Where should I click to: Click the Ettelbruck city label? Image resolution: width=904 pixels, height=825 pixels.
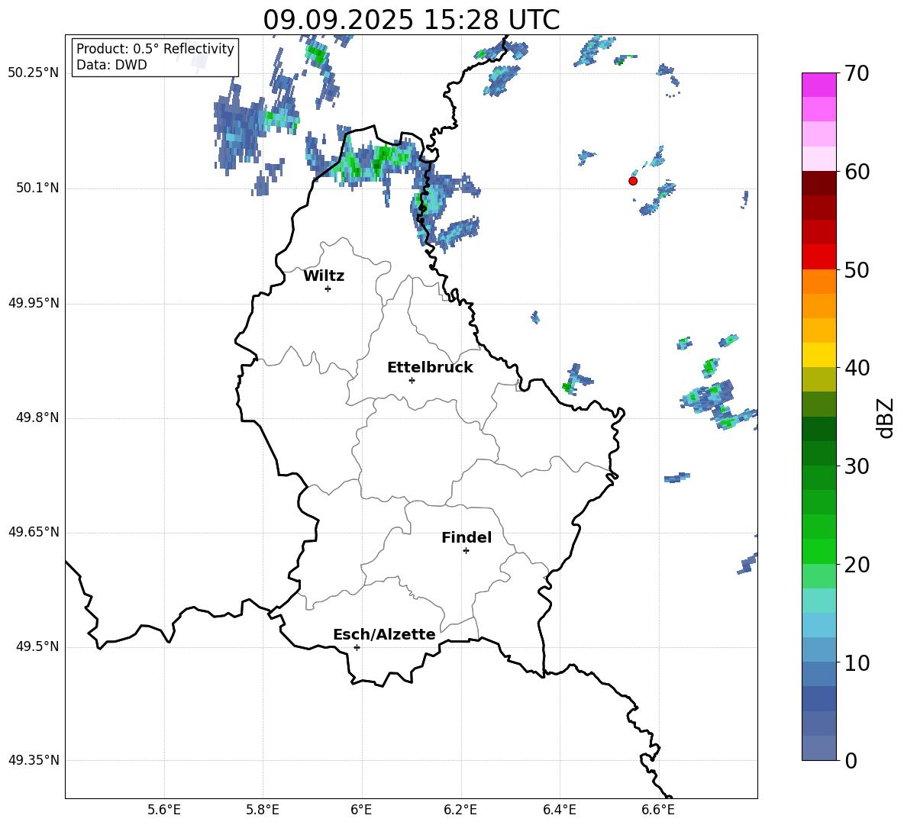430,368
